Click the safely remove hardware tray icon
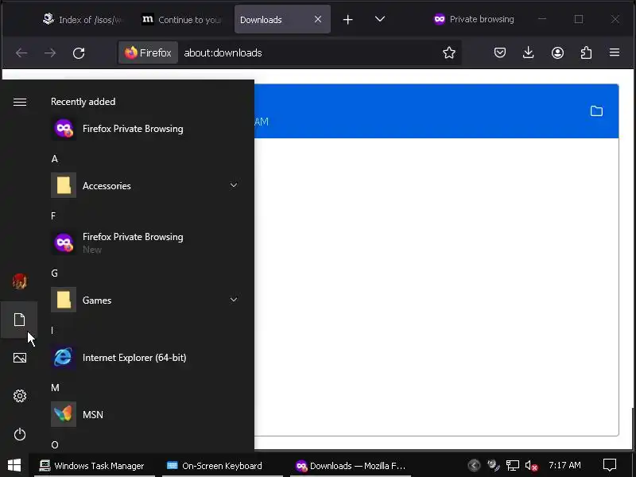The width and height of the screenshot is (636, 477). [x=493, y=465]
